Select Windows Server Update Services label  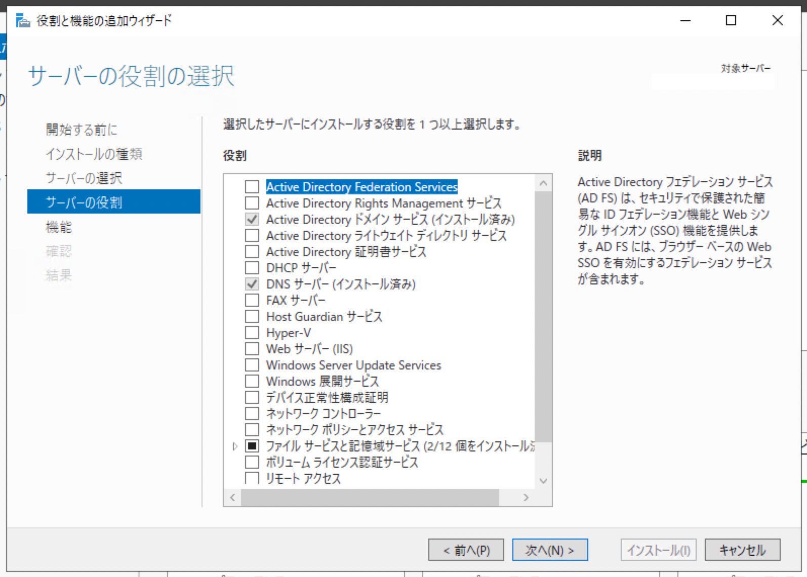click(x=354, y=365)
